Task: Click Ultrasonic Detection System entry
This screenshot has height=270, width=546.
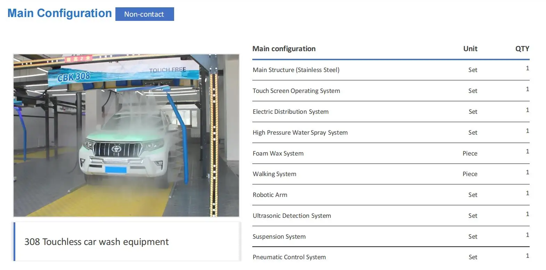Action: tap(292, 216)
